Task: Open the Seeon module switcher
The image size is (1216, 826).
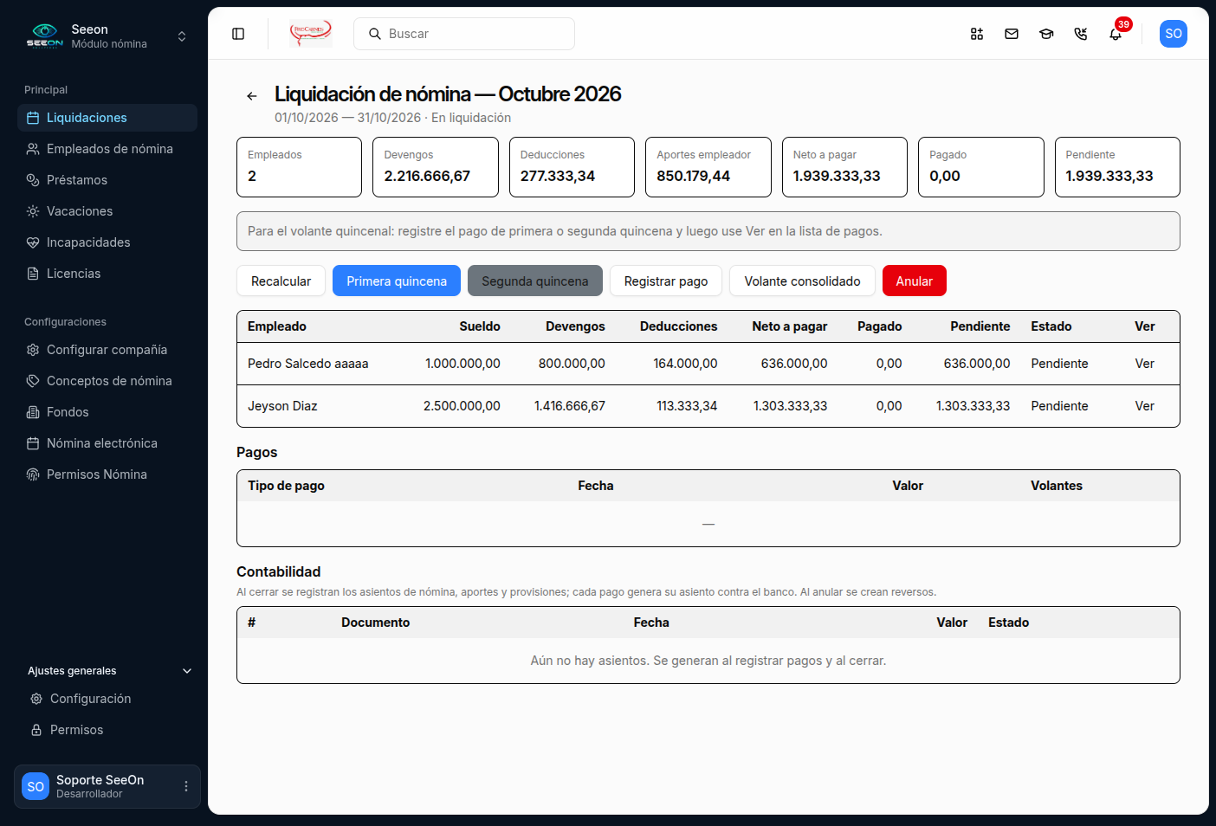Action: coord(107,36)
